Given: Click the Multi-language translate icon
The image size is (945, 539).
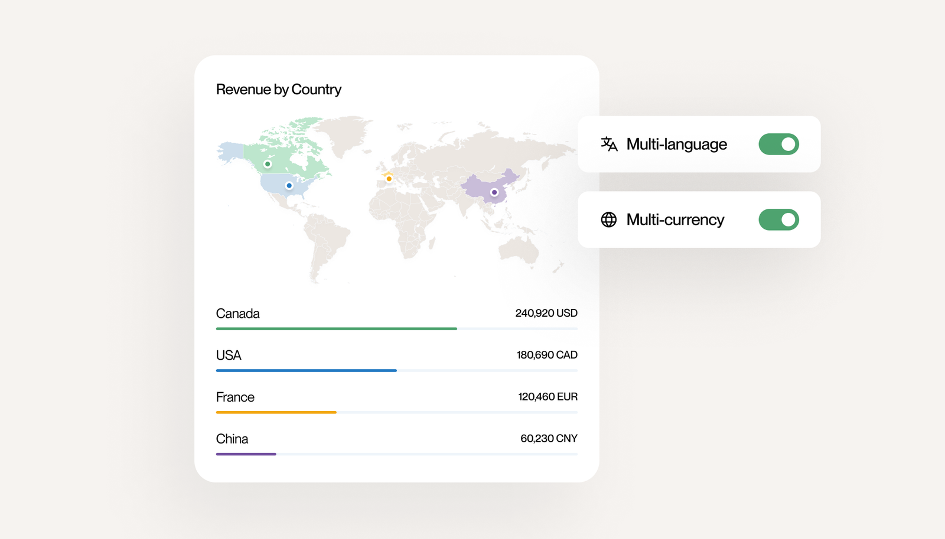Looking at the screenshot, I should click(609, 144).
